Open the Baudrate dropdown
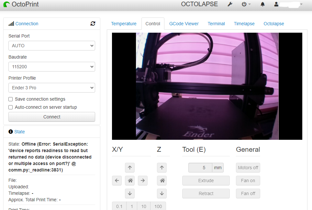 tap(52, 67)
